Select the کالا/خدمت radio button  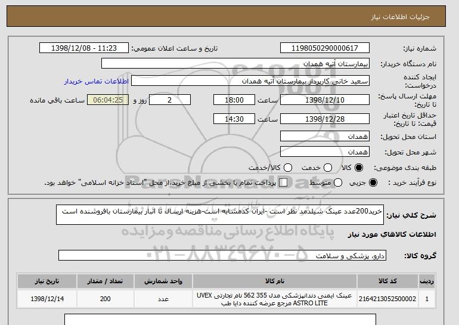tap(288, 168)
